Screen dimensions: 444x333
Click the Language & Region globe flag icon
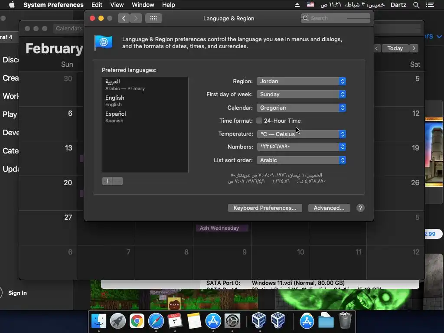(x=103, y=42)
